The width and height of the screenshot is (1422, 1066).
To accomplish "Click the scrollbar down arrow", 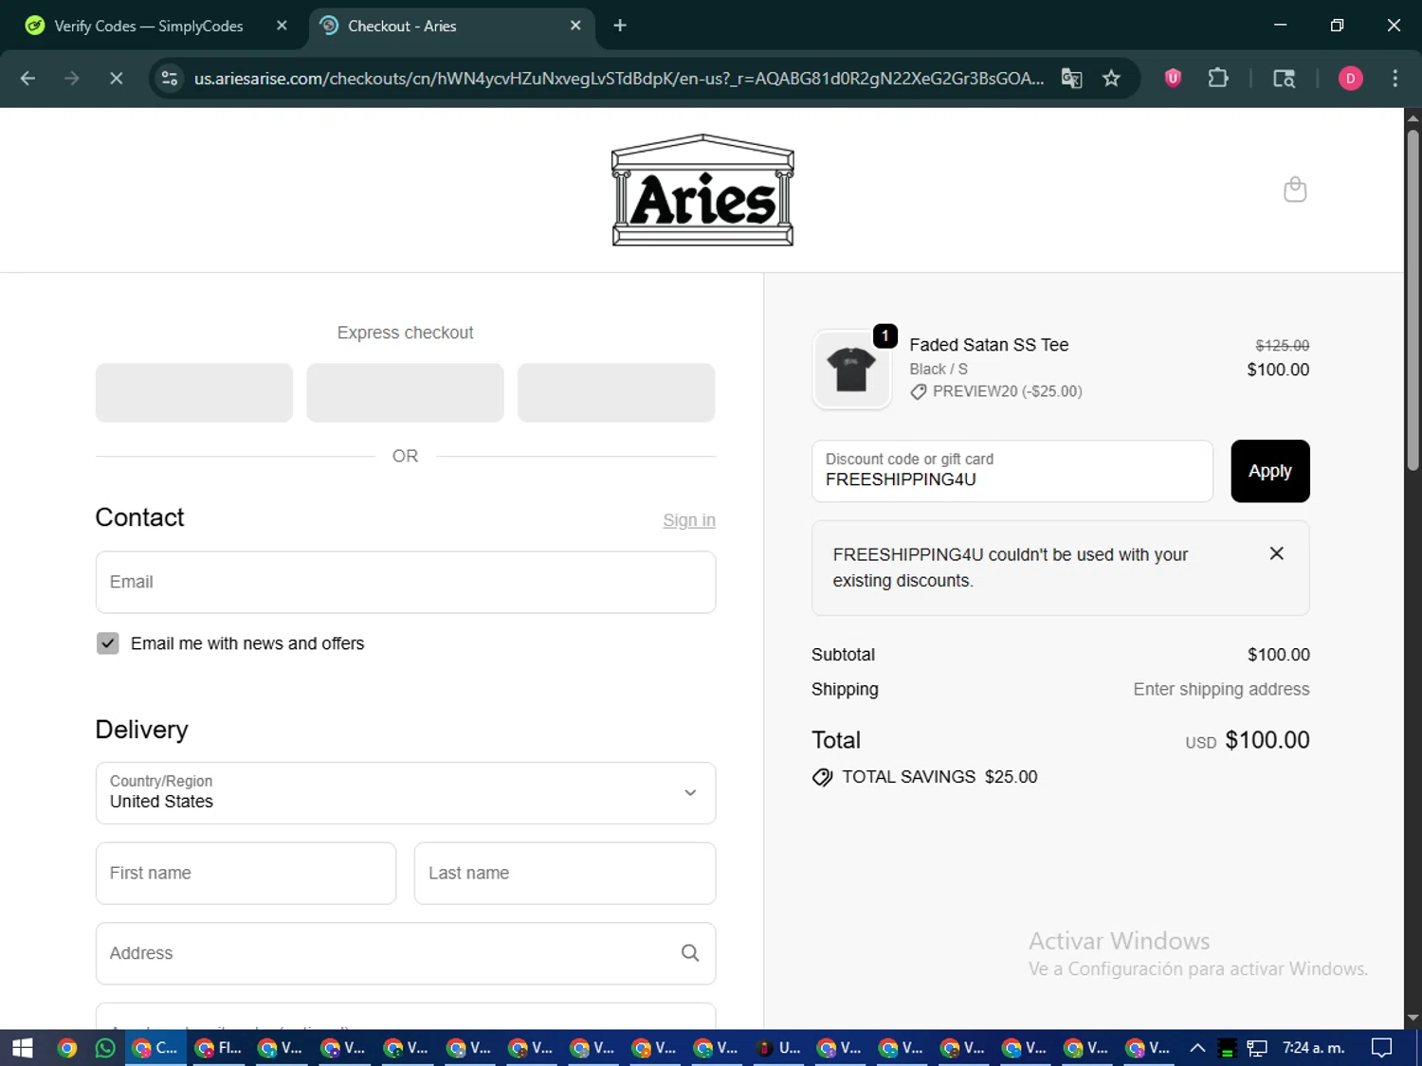I will tap(1413, 1018).
